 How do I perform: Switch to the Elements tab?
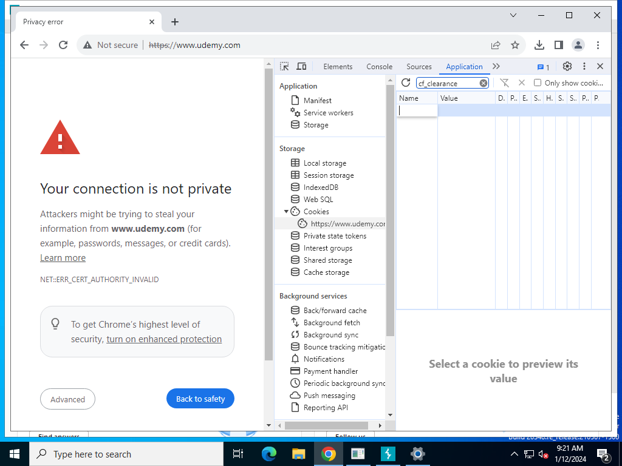tap(338, 67)
